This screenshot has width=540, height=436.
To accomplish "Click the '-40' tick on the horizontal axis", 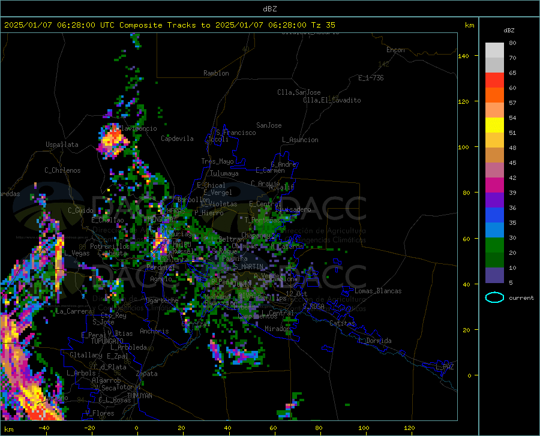I will click(44, 428).
